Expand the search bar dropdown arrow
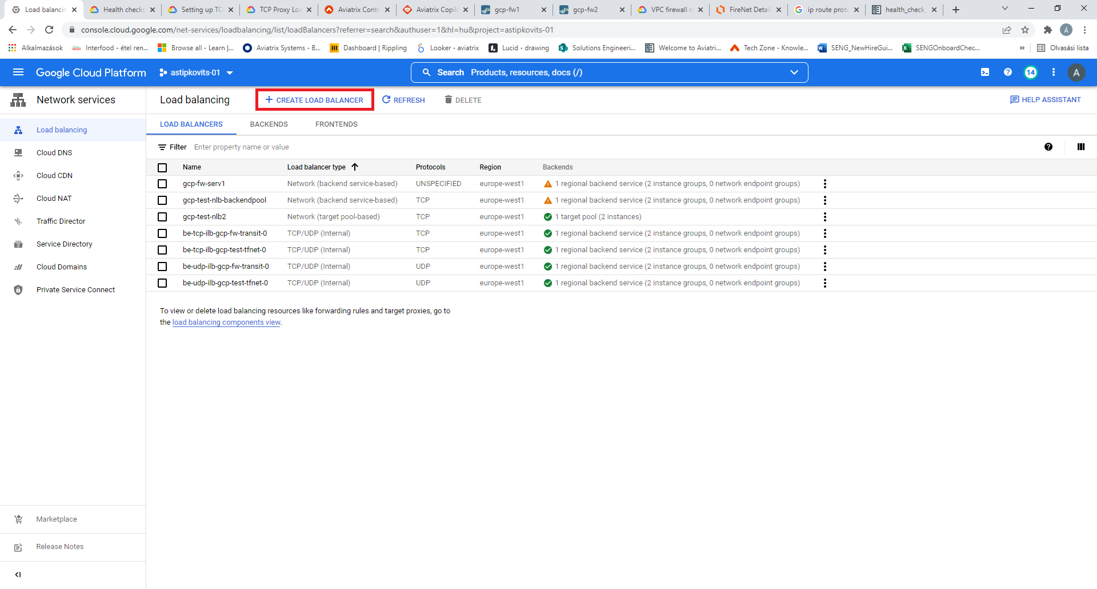Viewport: 1097px width, 589px height. [x=794, y=72]
